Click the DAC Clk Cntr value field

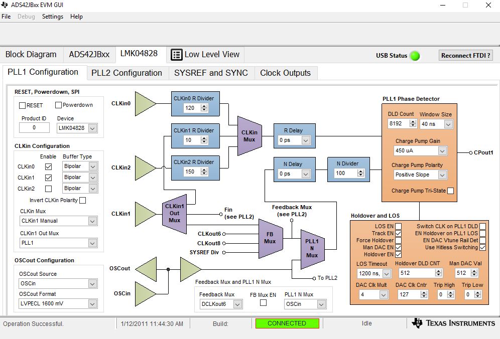(409, 295)
